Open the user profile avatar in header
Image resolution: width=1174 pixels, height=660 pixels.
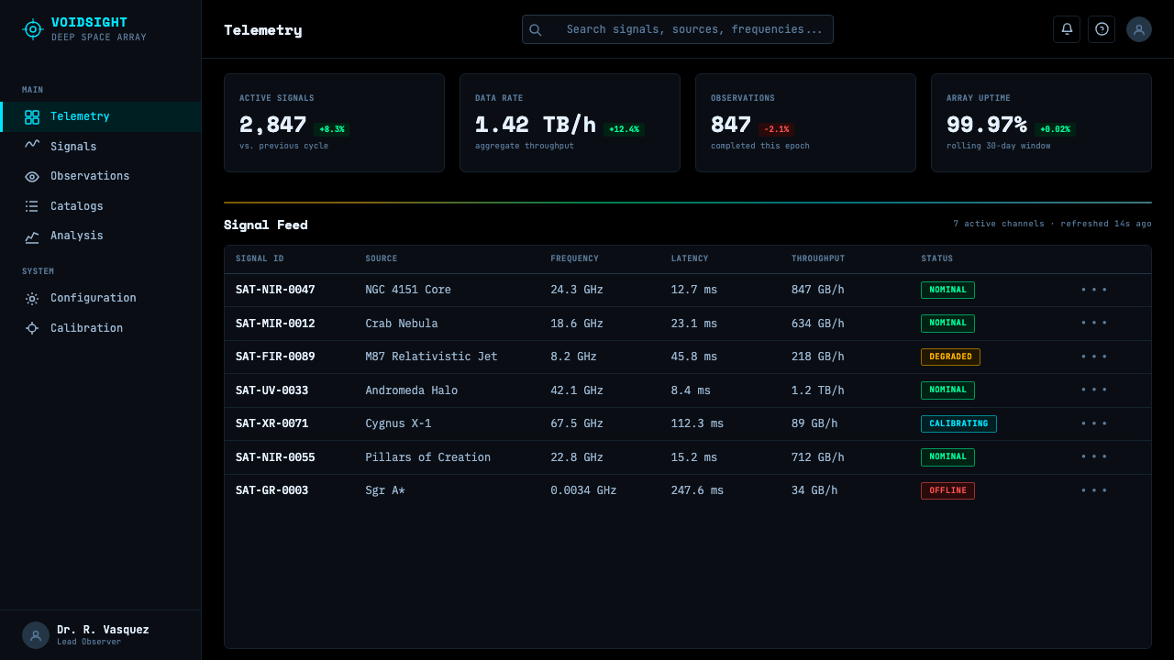pyautogui.click(x=1139, y=29)
